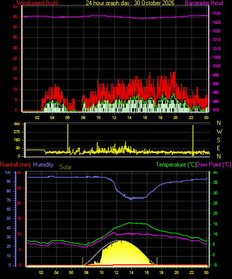Click the "24 hour graph day : 30 October 2026" title
The height and width of the screenshot is (279, 232).
[130, 3]
